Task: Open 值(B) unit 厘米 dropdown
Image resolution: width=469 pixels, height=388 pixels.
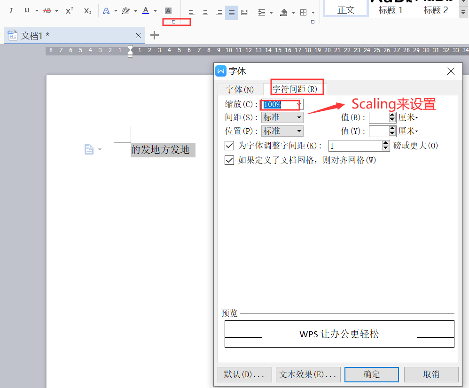Action: click(408, 117)
